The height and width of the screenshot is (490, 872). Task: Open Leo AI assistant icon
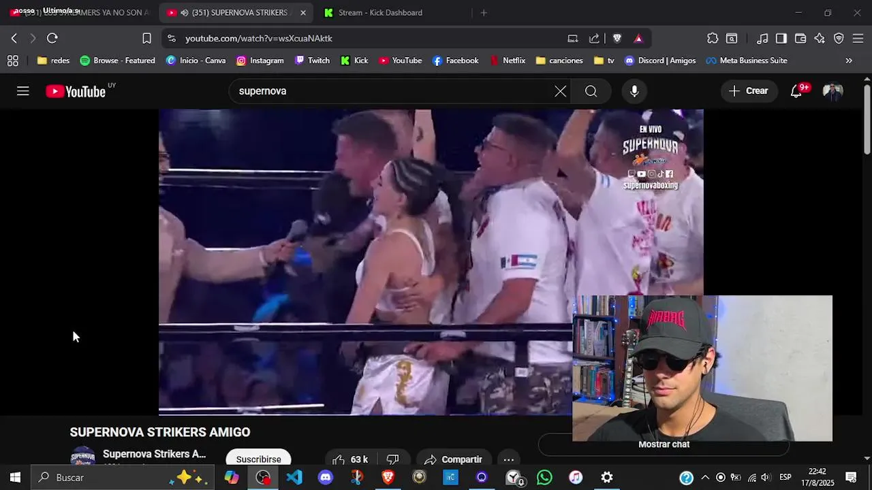820,38
